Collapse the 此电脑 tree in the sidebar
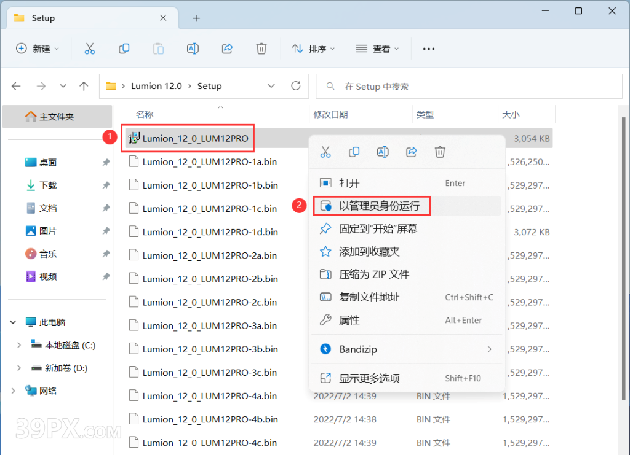Screen dimensions: 630x455 tap(13, 322)
